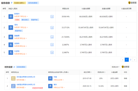Click the blue 彭 avatar tile
The image size is (138, 91).
(x=11, y=17)
